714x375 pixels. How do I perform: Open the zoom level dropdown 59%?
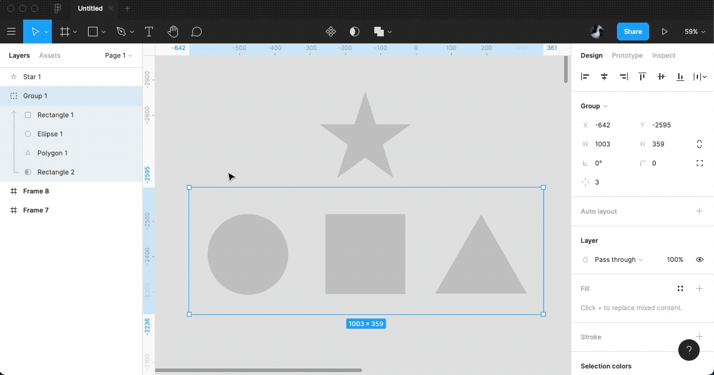tap(694, 32)
